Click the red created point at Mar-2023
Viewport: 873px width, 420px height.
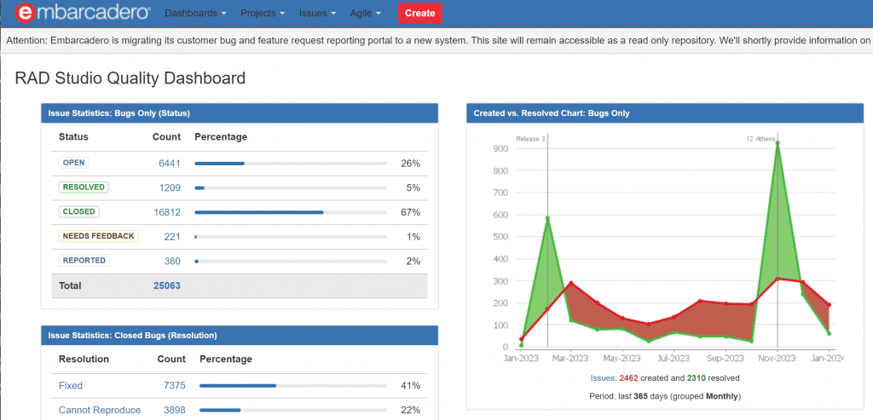pyautogui.click(x=570, y=283)
